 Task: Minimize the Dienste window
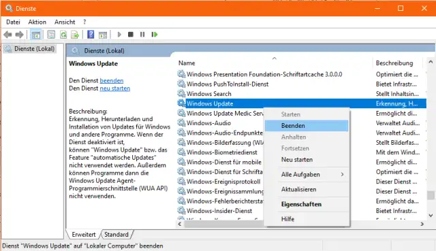377,8
